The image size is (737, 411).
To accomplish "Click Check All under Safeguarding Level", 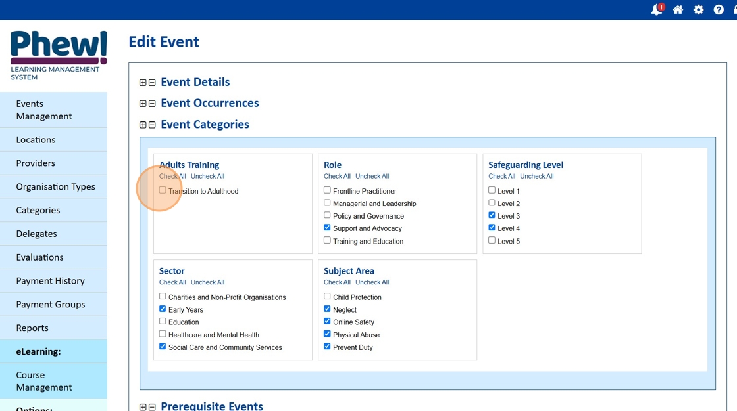I will (501, 176).
